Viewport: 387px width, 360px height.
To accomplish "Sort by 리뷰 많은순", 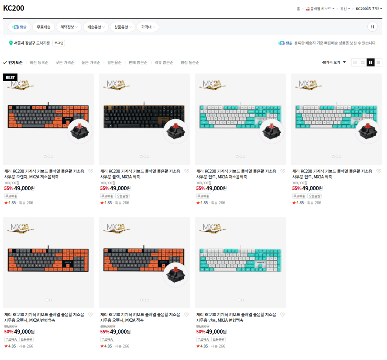I will tap(164, 62).
